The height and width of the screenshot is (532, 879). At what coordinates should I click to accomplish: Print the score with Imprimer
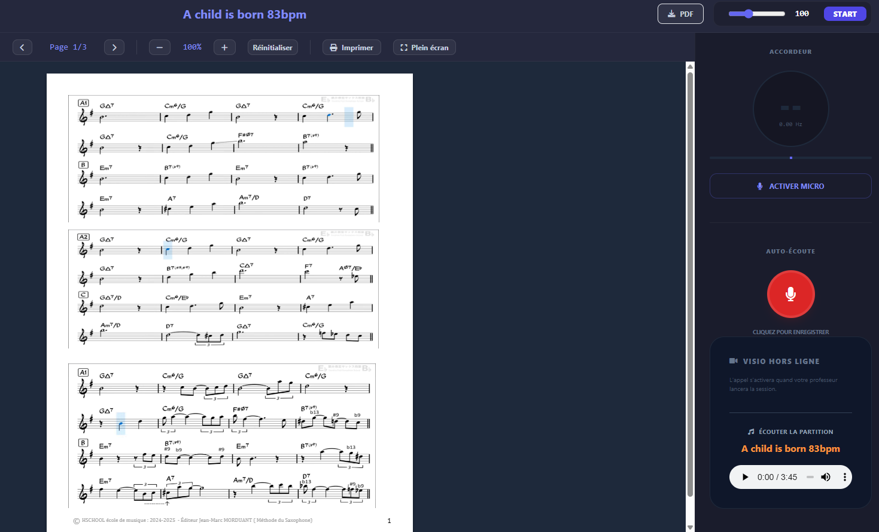352,47
